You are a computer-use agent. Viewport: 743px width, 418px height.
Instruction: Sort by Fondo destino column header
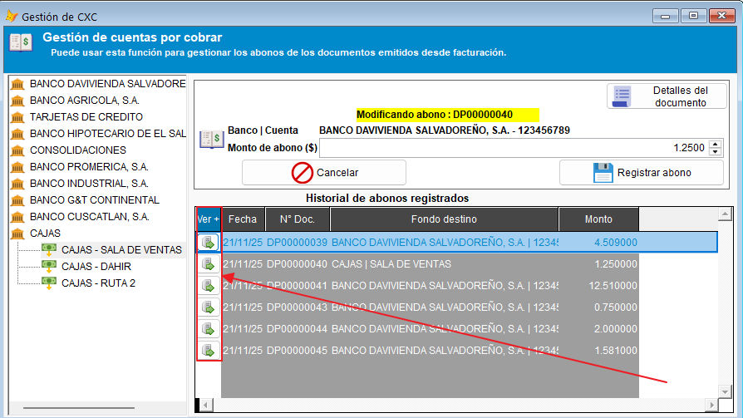[x=444, y=219]
